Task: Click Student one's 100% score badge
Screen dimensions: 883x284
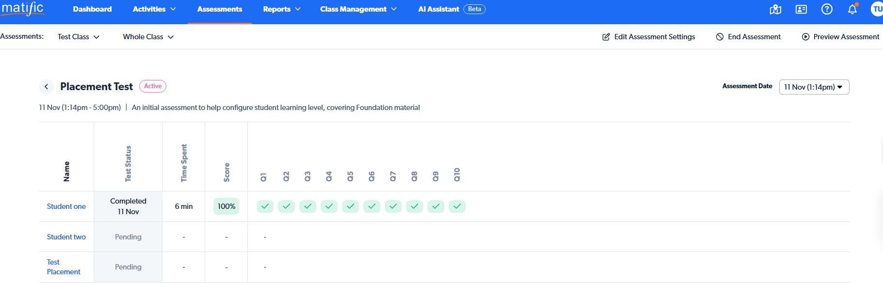Action: [x=226, y=206]
